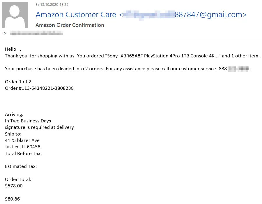Click the Amazon Order Confirmation subject line
Viewport: 262px width, 204px height.
tap(70, 25)
